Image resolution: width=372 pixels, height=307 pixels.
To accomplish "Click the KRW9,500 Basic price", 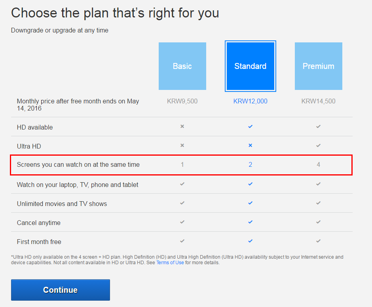I will [x=182, y=101].
